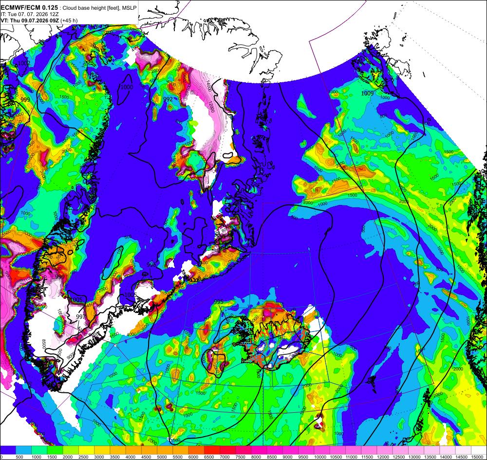This screenshot has width=487, height=460.
Task: Click the 995 pressure label
Action: (x=219, y=302)
